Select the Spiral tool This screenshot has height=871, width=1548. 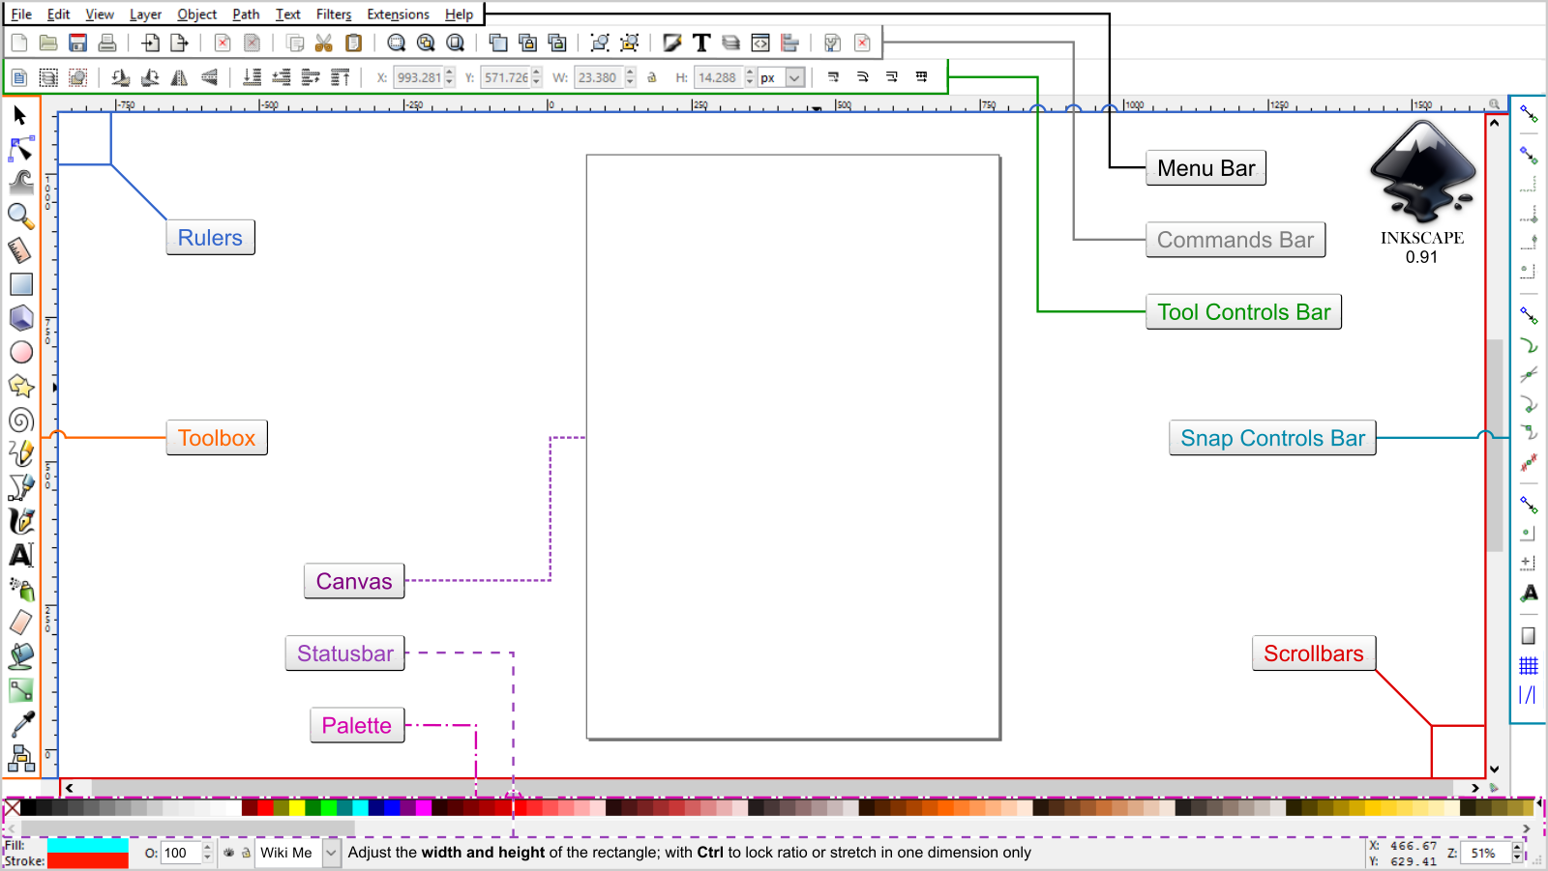[20, 420]
